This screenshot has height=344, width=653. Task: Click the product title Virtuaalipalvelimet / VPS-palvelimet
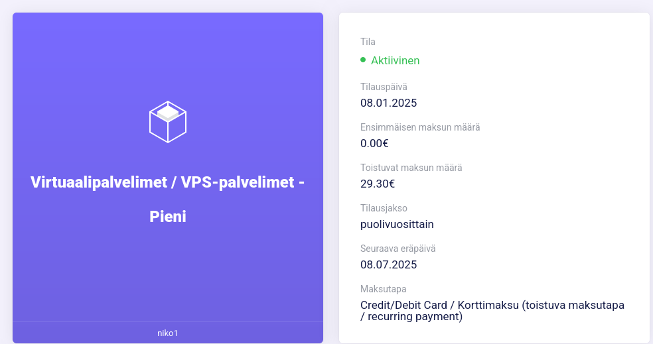point(163,182)
